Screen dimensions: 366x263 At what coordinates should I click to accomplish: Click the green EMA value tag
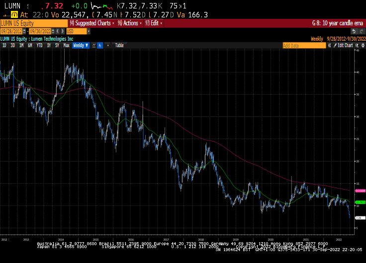click(360, 202)
